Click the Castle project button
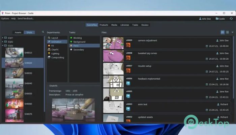This screenshot has width=236, height=135. [220, 19]
